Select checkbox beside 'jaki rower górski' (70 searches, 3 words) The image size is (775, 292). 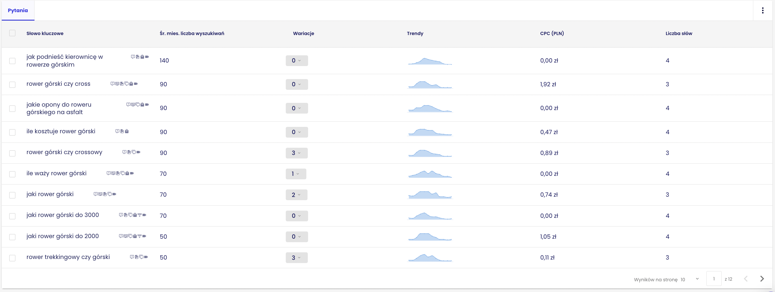click(12, 195)
